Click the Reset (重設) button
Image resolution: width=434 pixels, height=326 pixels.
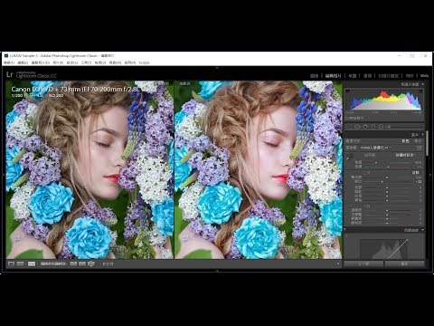tap(404, 264)
